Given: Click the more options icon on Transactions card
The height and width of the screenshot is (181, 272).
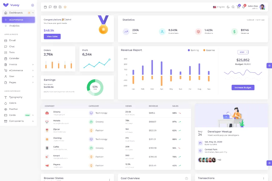Looking at the screenshot, I should click(264, 178).
